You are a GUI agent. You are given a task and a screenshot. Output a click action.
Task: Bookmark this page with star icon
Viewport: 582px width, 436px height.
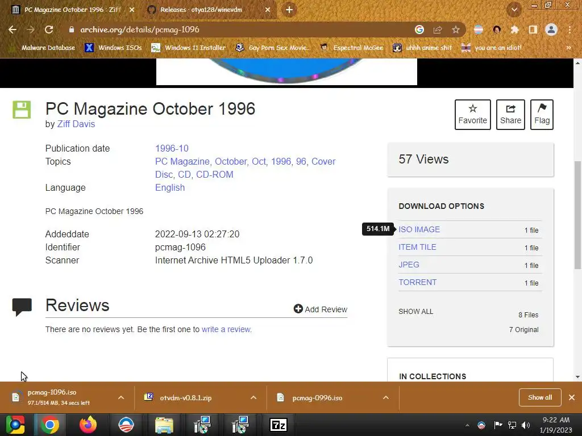[456, 30]
